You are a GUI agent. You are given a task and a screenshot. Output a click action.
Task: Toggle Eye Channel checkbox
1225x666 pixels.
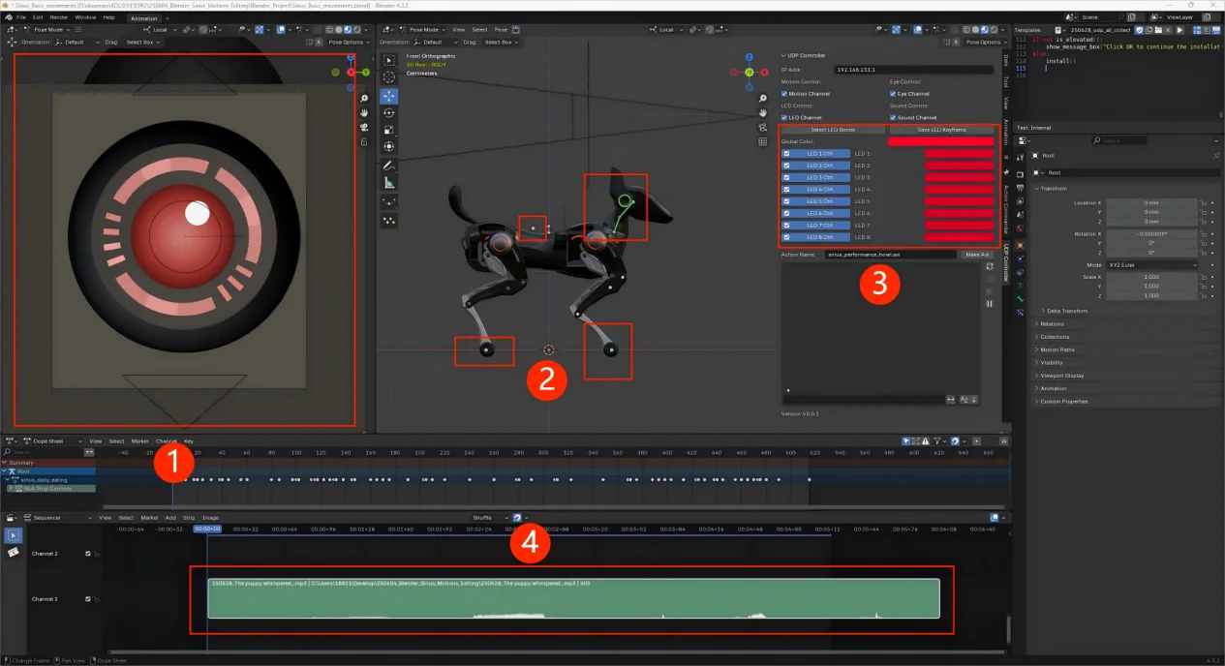pyautogui.click(x=894, y=94)
